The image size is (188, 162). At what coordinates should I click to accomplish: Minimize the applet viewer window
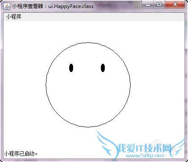click(148, 5)
